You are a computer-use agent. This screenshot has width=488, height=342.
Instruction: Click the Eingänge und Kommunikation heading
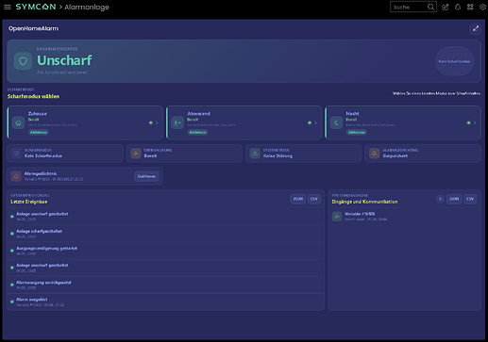[x=364, y=202]
